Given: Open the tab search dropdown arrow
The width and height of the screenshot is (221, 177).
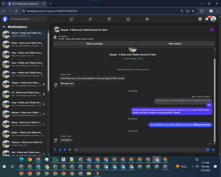Looking at the screenshot, I should click(3, 4).
